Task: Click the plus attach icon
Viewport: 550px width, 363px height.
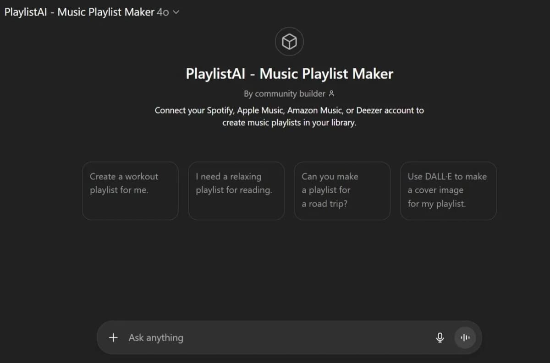Action: pos(113,338)
